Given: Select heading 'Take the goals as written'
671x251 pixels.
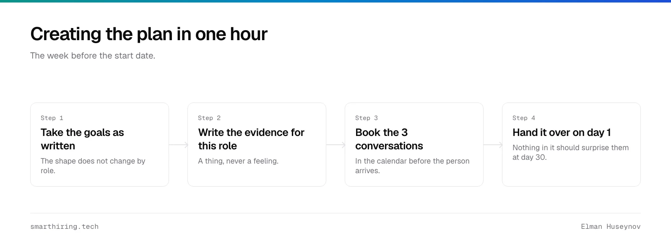Looking at the screenshot, I should [x=82, y=139].
